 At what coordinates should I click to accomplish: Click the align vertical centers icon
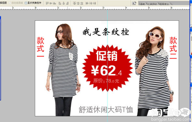tap(51, 3)
